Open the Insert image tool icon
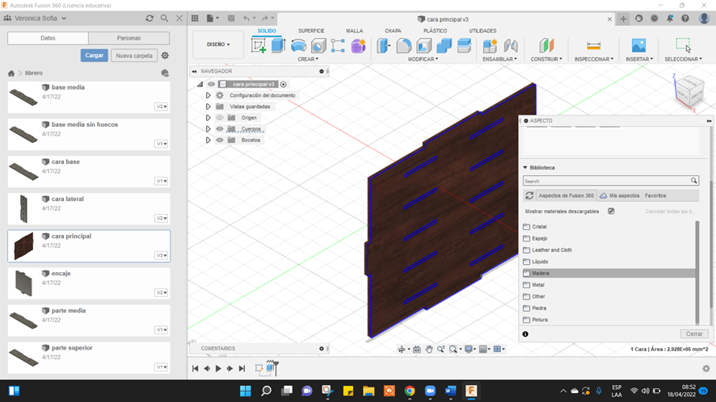 pyautogui.click(x=638, y=46)
